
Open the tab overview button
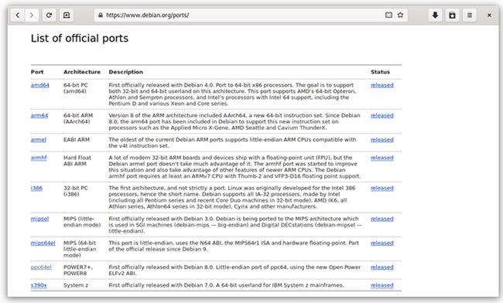[453, 15]
